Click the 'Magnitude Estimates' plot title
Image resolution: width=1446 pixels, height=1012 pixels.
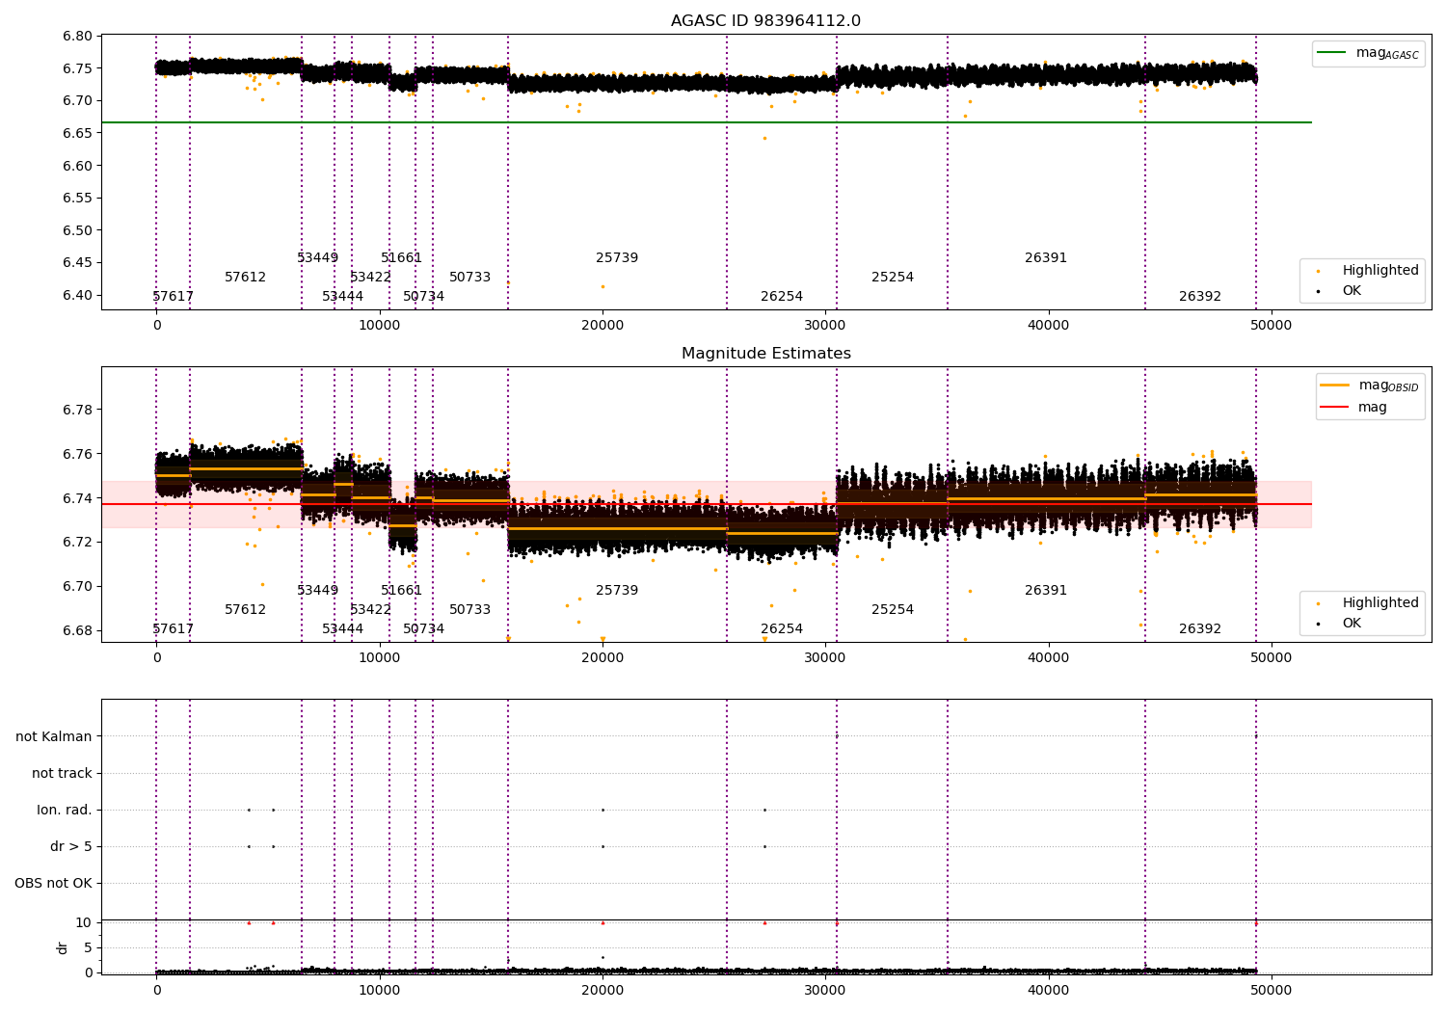tap(765, 354)
